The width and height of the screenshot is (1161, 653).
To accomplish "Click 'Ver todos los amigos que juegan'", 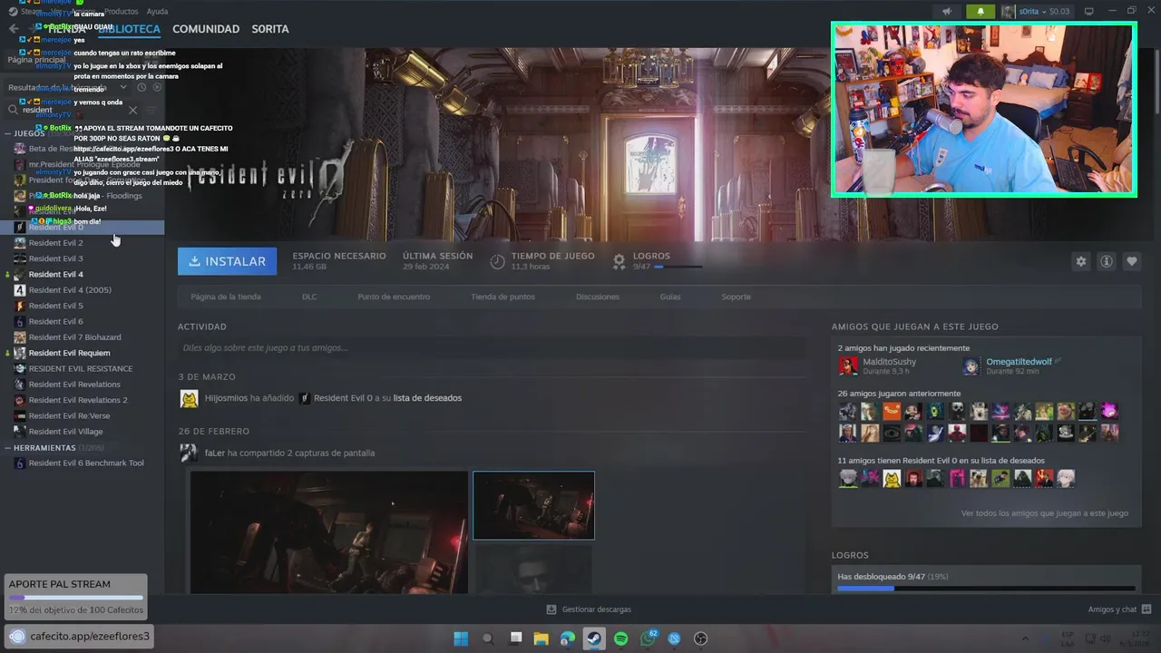I will click(x=1044, y=513).
